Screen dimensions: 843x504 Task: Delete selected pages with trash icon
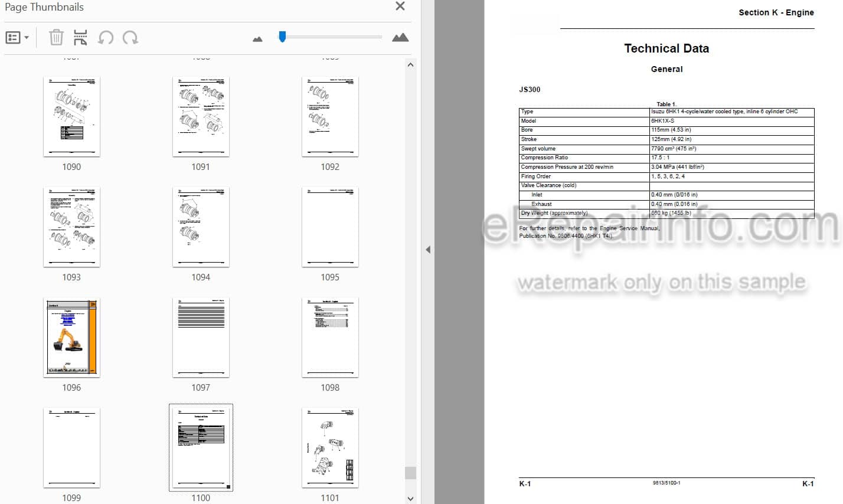tap(56, 38)
